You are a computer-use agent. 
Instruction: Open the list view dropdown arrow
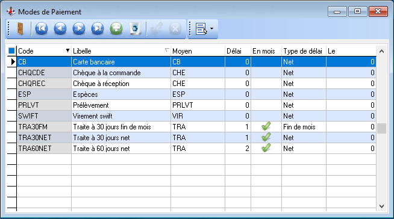pos(211,29)
